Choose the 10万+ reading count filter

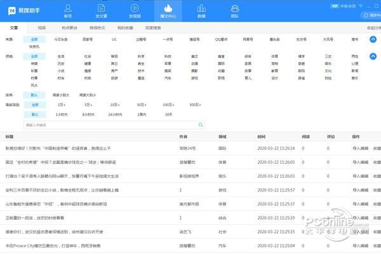[115, 104]
